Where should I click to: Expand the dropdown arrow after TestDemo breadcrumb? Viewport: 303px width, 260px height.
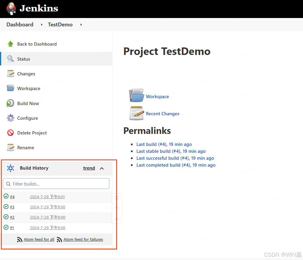[81, 25]
